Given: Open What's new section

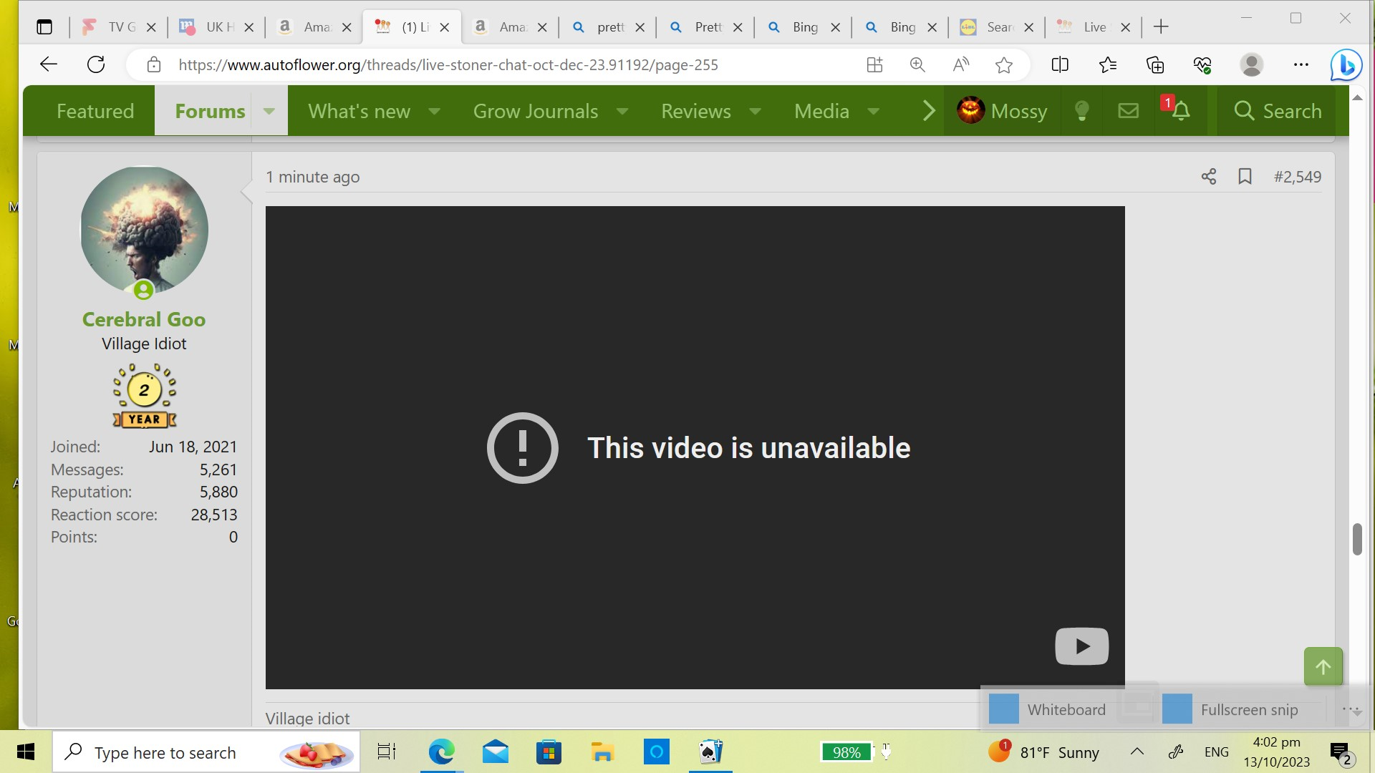Looking at the screenshot, I should pyautogui.click(x=359, y=111).
